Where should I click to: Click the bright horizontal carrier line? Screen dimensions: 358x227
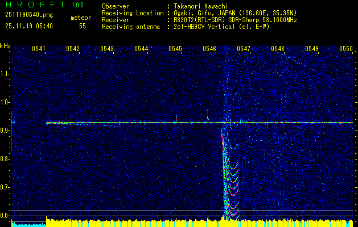pyautogui.click(x=199, y=123)
